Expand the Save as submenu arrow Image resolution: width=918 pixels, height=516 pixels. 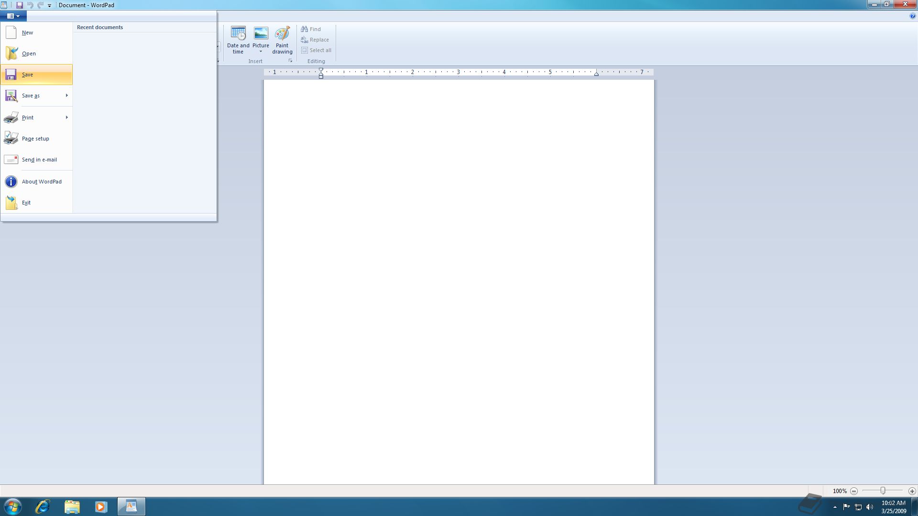click(x=67, y=96)
